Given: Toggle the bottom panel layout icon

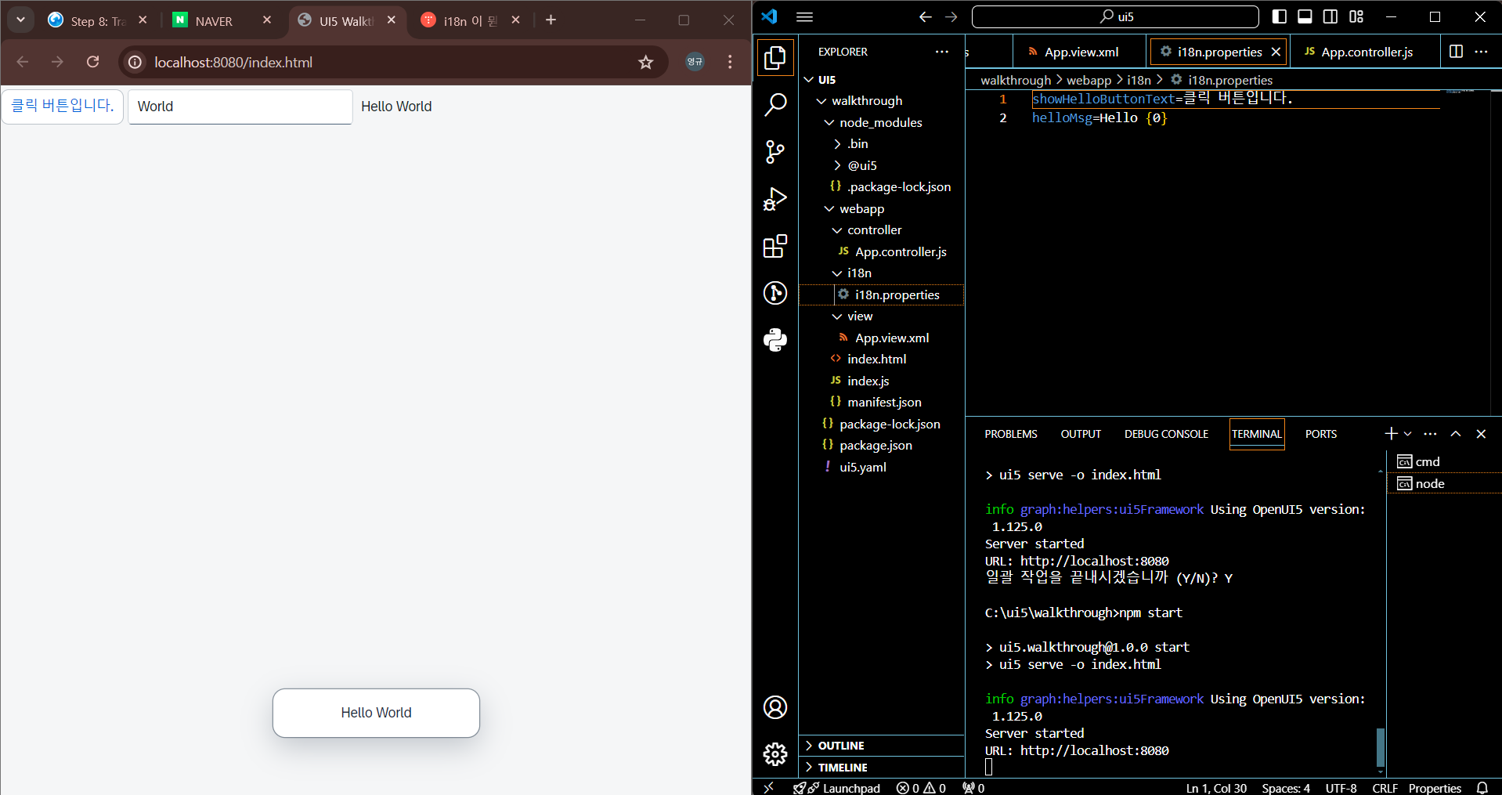Looking at the screenshot, I should 1305,16.
